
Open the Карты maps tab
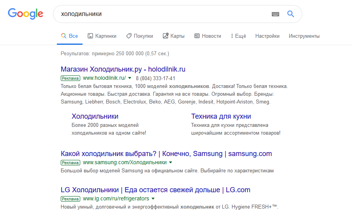click(x=173, y=36)
